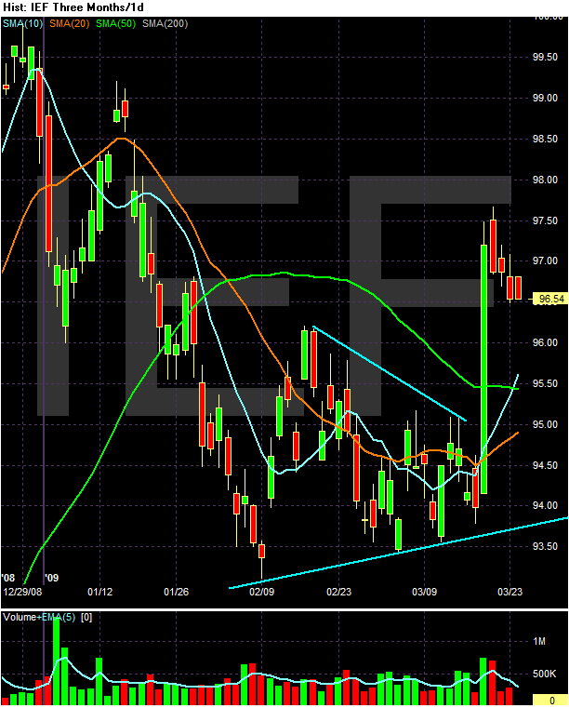Click the 01/12 date label
The image size is (569, 708).
[99, 592]
